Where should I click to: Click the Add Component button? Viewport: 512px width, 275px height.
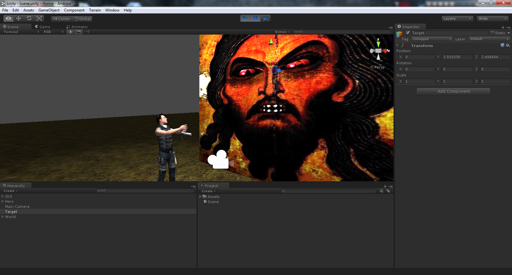453,91
